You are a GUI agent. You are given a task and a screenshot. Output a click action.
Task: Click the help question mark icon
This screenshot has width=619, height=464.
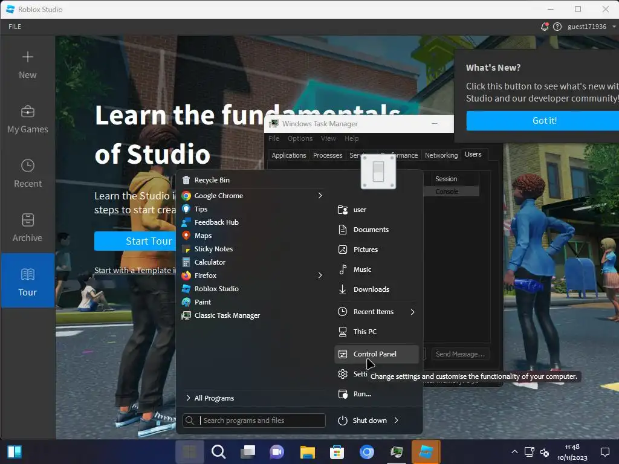(x=557, y=27)
